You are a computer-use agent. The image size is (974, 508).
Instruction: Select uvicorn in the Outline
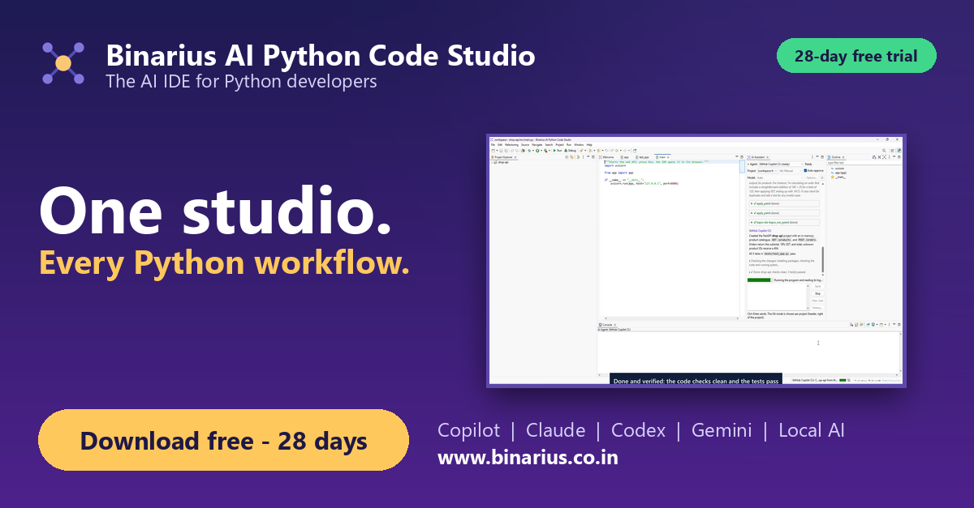839,169
